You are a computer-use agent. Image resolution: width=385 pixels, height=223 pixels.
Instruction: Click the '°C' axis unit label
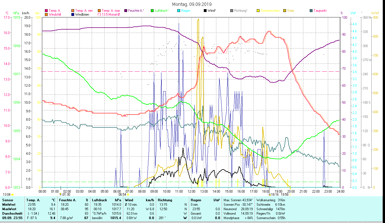pos(7,13)
